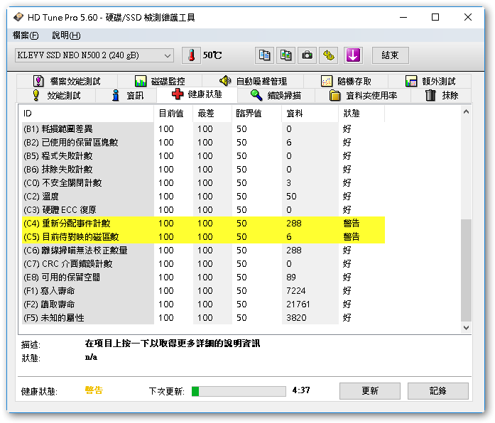Switch to the 效能測試 tab
This screenshot has width=495, height=423.
point(56,95)
